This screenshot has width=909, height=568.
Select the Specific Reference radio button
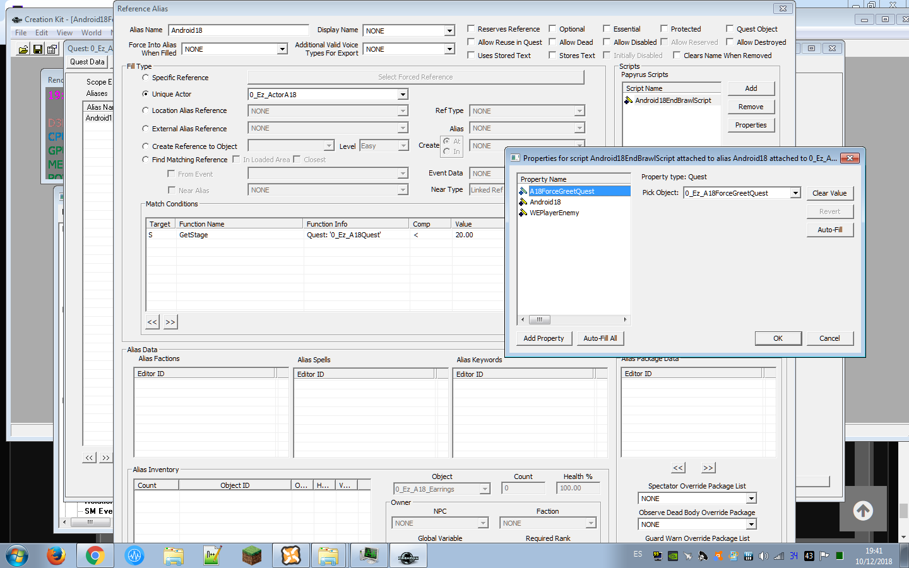pos(146,78)
